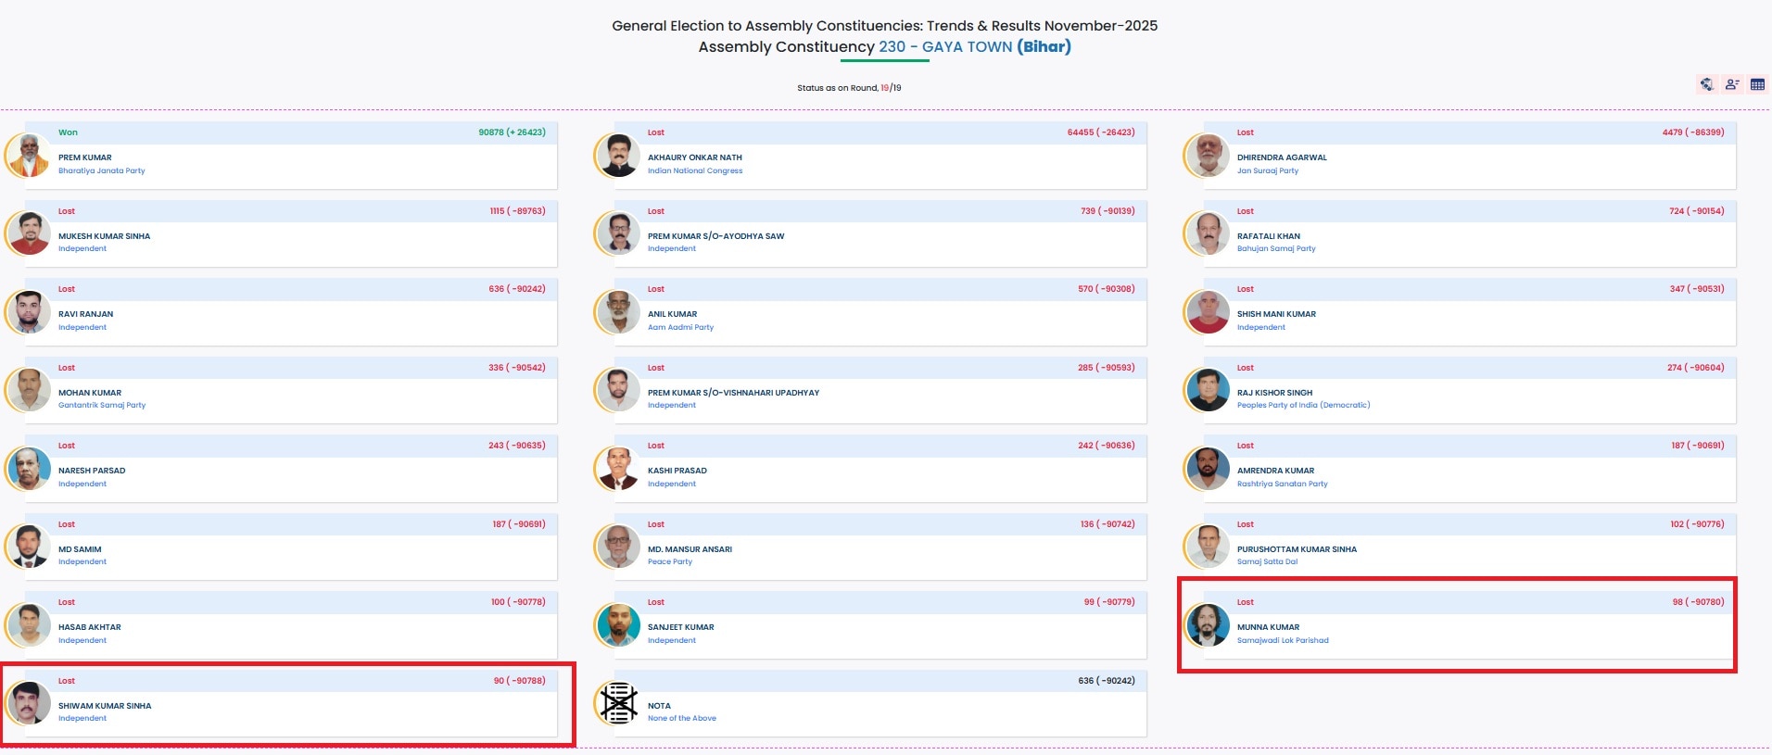Select the MUKESH KUMAR SINHA candidate name

tap(104, 236)
